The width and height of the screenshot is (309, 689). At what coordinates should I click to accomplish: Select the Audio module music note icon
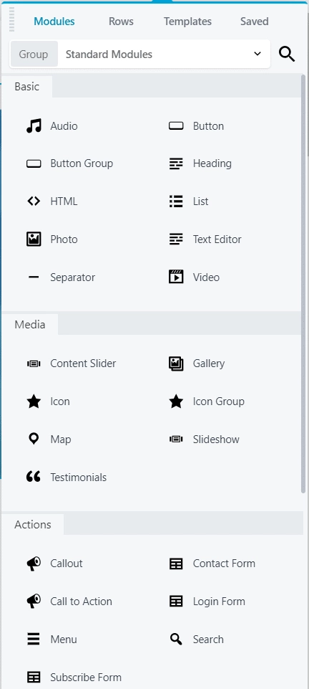34,126
